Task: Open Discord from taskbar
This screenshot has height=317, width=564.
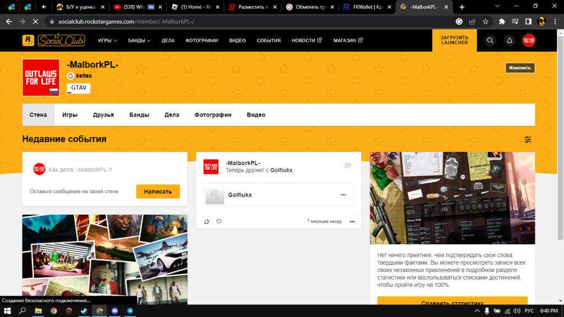Action: pyautogui.click(x=115, y=310)
